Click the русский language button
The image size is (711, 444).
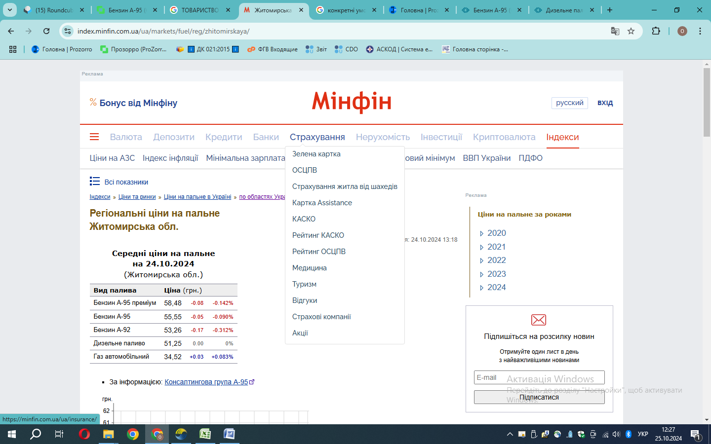tap(570, 103)
